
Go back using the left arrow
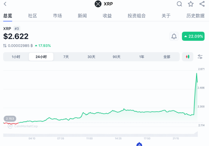coord(5,4)
